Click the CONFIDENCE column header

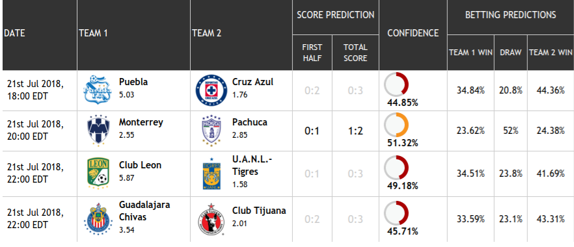click(413, 33)
